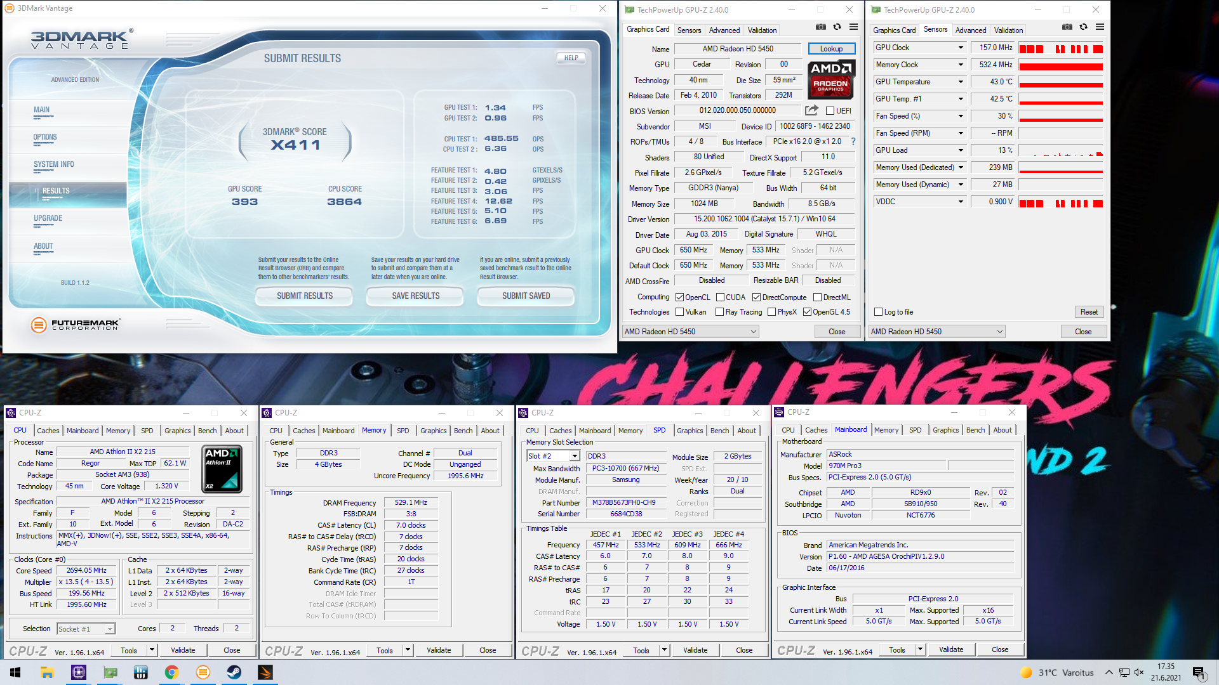The width and height of the screenshot is (1219, 685).
Task: Toggle the PhysX checkbox
Action: click(x=771, y=311)
